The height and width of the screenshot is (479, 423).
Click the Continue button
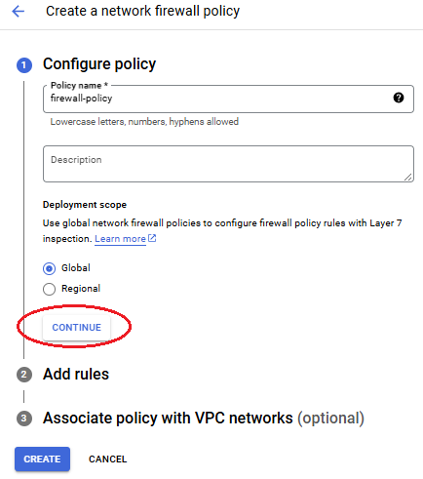(77, 328)
